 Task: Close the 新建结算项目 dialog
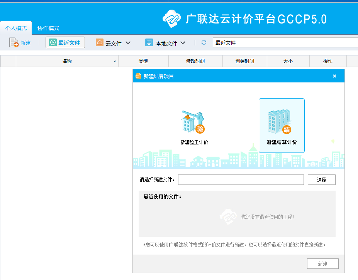click(334, 76)
